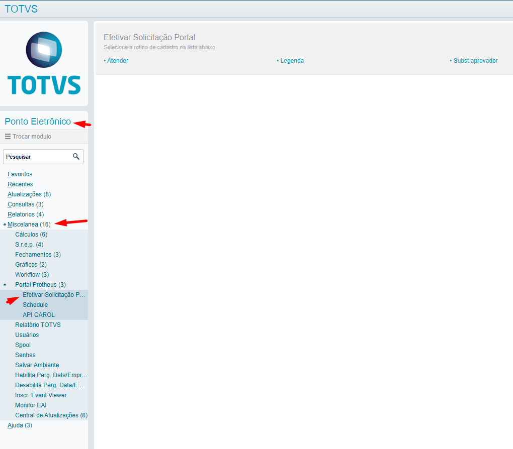This screenshot has height=449, width=513.
Task: Select Salvar Ambiente option
Action: (x=37, y=365)
